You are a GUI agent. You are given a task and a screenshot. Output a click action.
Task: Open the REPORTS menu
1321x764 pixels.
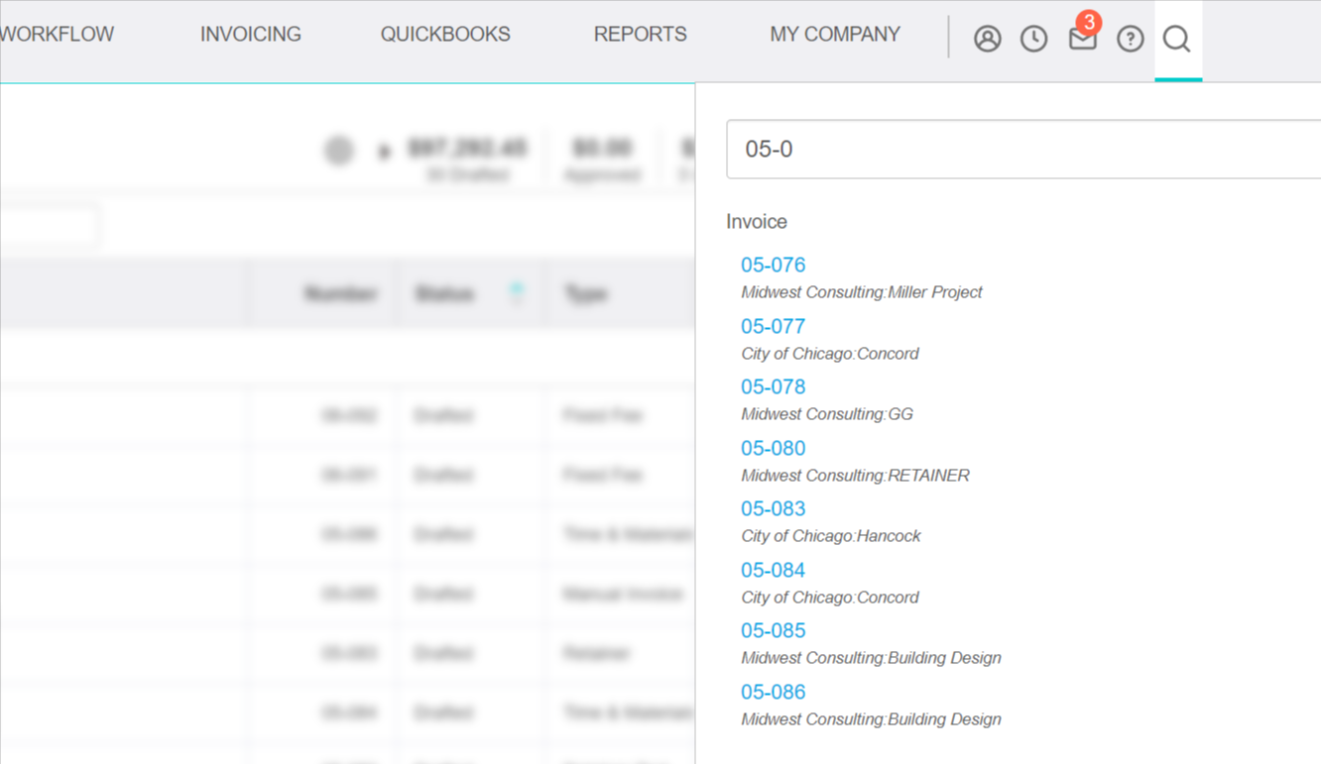(640, 34)
